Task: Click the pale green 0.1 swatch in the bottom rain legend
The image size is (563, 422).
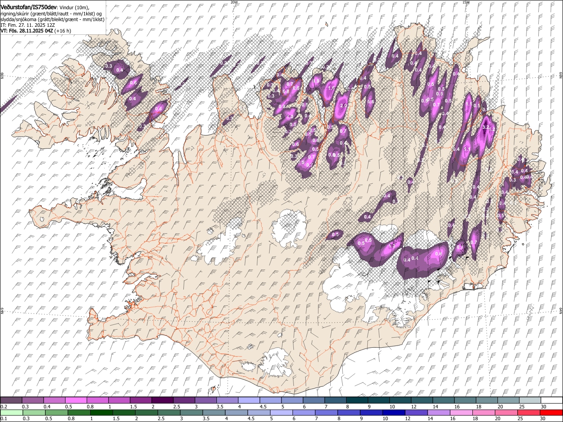Action: coord(11,413)
